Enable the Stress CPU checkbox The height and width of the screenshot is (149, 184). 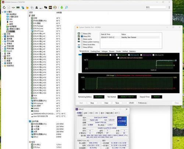82,34
